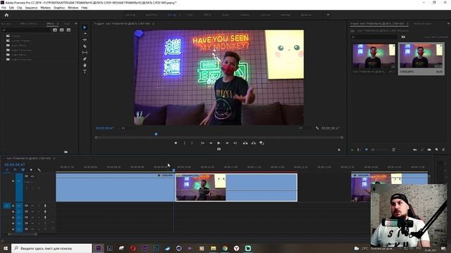This screenshot has height=253, width=451.
Task: Open the File menu
Action: pos(4,8)
